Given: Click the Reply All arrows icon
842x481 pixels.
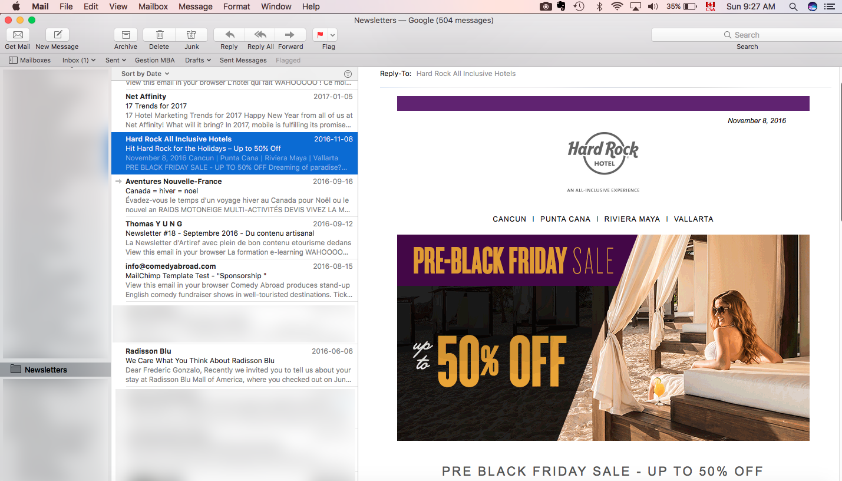Looking at the screenshot, I should point(260,35).
